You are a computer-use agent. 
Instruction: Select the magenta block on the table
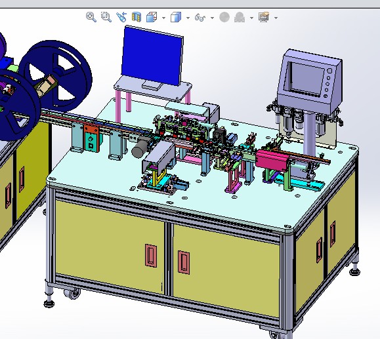[272, 160]
